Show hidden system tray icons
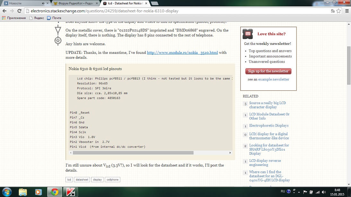351x197 pixels. coord(299,192)
